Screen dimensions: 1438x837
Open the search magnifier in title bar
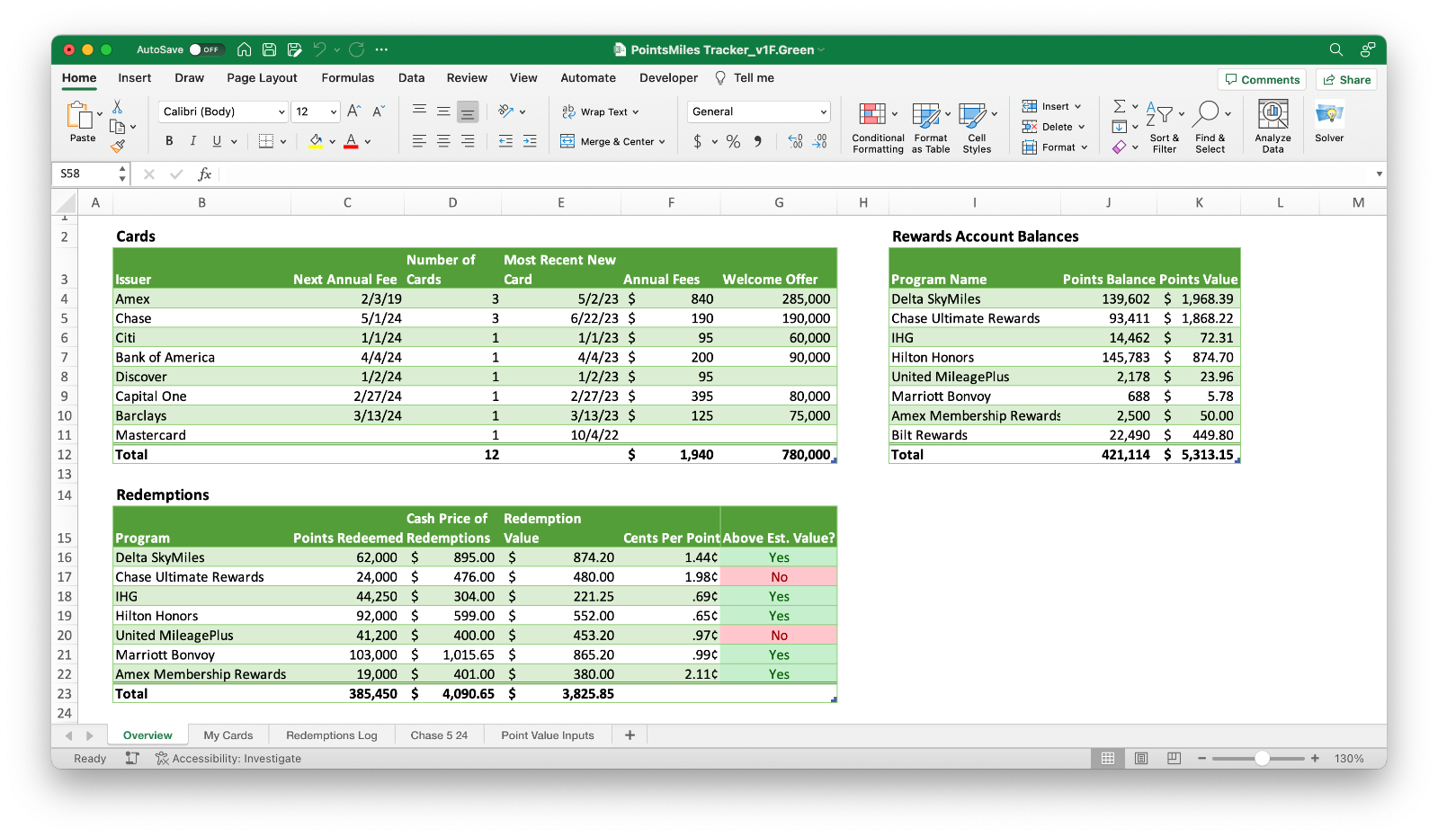tap(1336, 49)
